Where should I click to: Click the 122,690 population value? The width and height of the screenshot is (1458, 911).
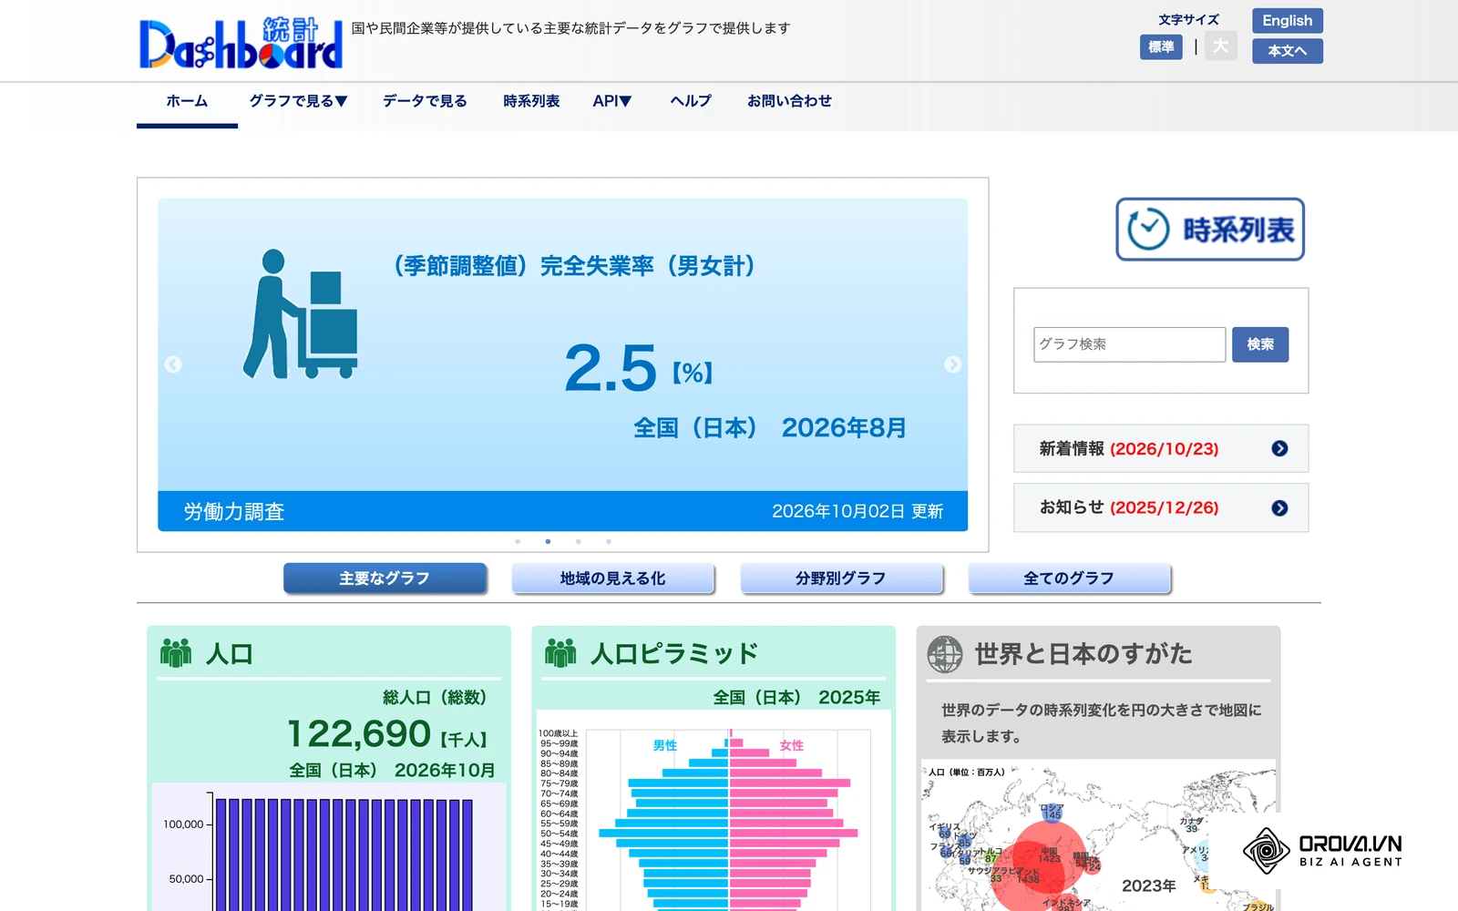359,733
